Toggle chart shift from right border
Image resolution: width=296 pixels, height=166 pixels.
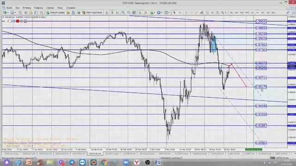coord(146,12)
